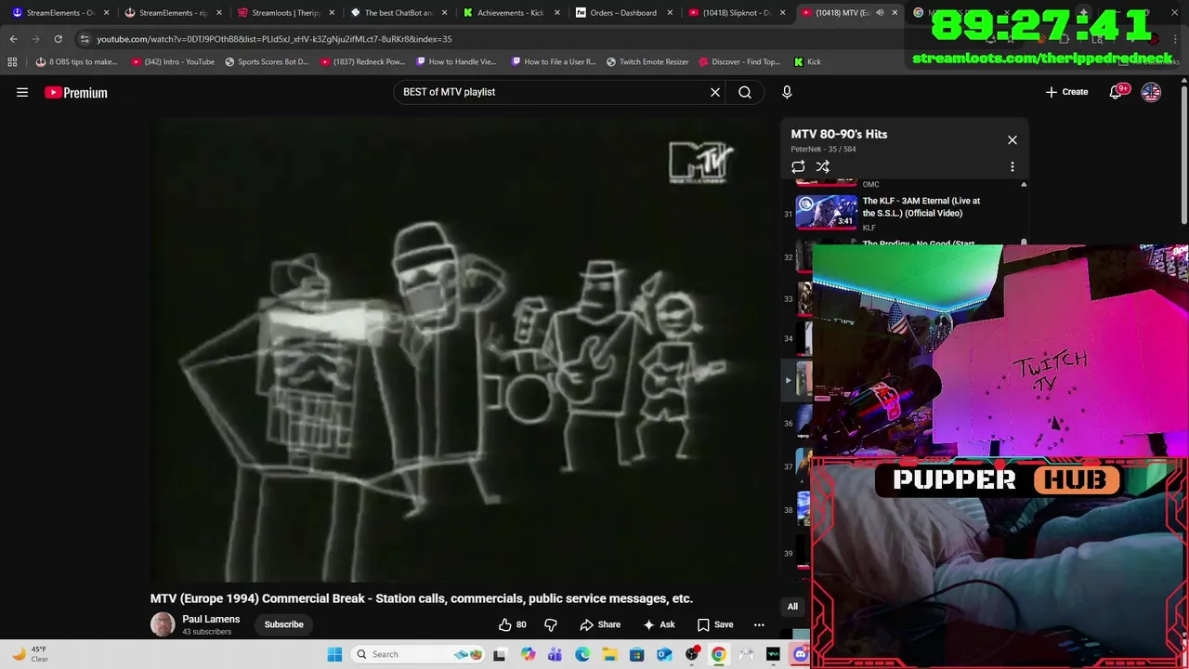Open playlist three-dot options menu

click(1013, 167)
